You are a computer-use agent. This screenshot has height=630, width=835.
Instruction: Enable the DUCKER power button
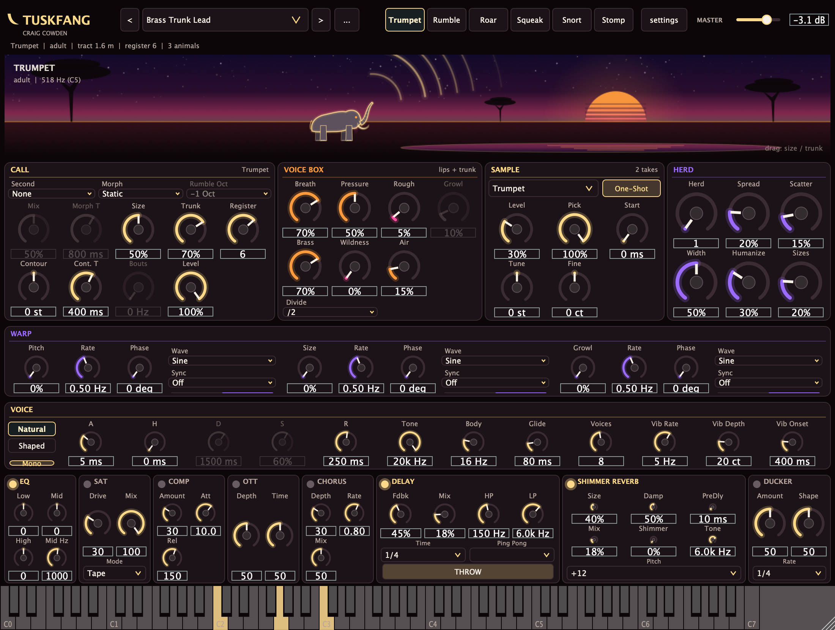coord(757,484)
